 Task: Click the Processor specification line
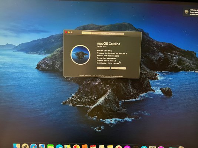(112, 53)
